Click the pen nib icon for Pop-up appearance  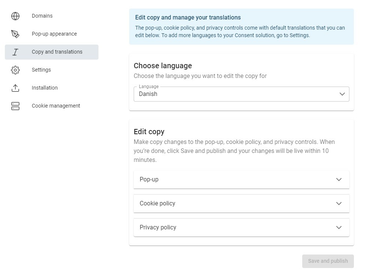click(x=15, y=34)
